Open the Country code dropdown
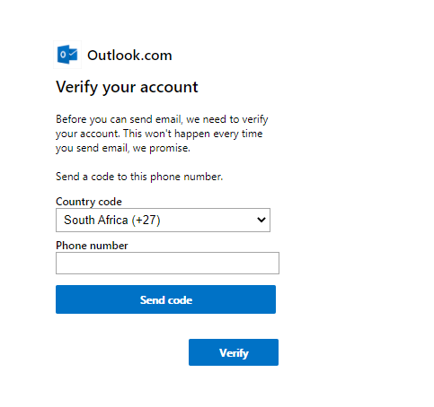 (x=163, y=220)
